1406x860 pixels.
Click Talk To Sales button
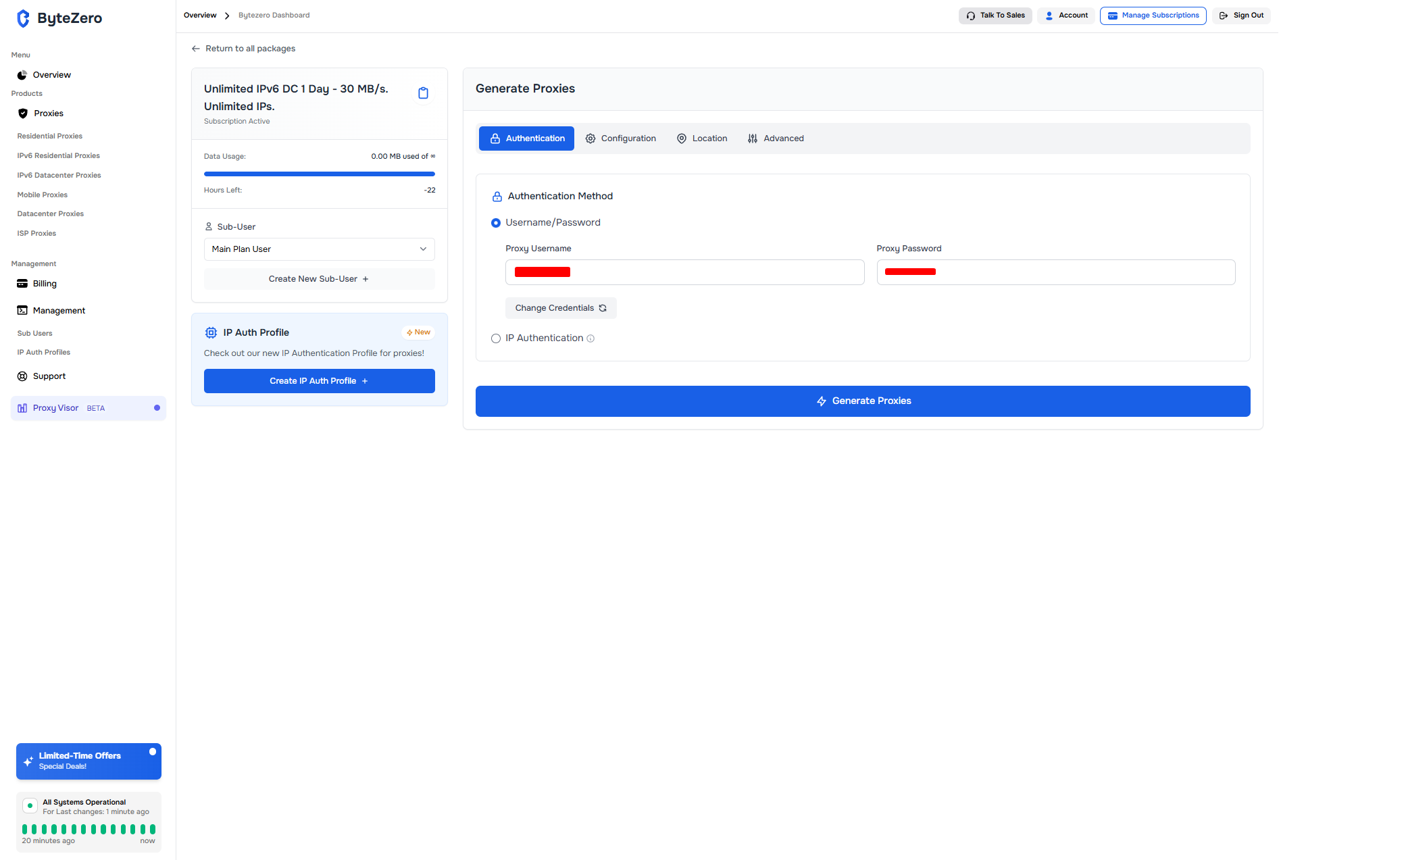point(995,16)
